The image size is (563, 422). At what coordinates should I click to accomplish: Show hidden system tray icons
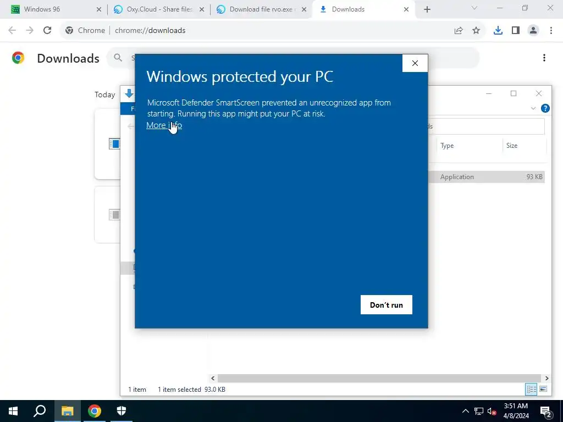tap(465, 411)
